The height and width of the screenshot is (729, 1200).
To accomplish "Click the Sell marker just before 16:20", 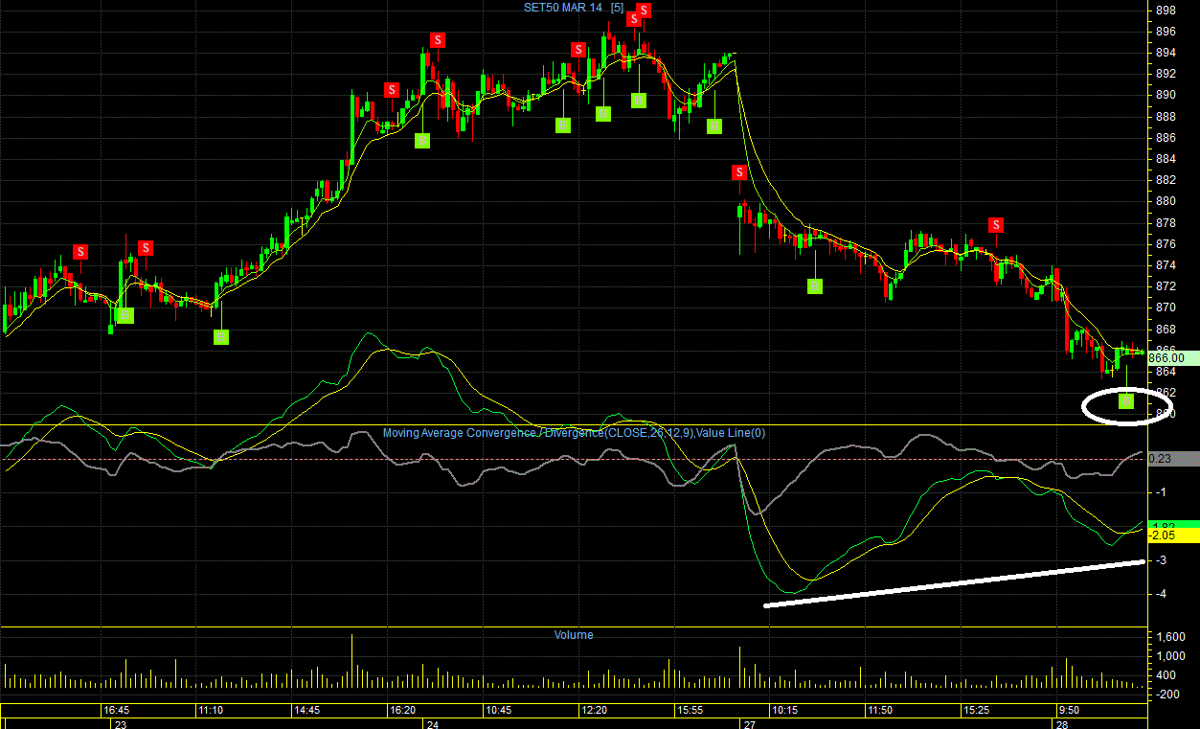I will click(x=392, y=90).
